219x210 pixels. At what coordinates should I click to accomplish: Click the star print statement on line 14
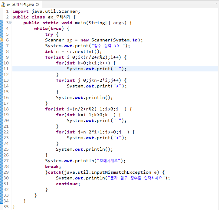pos(97,86)
